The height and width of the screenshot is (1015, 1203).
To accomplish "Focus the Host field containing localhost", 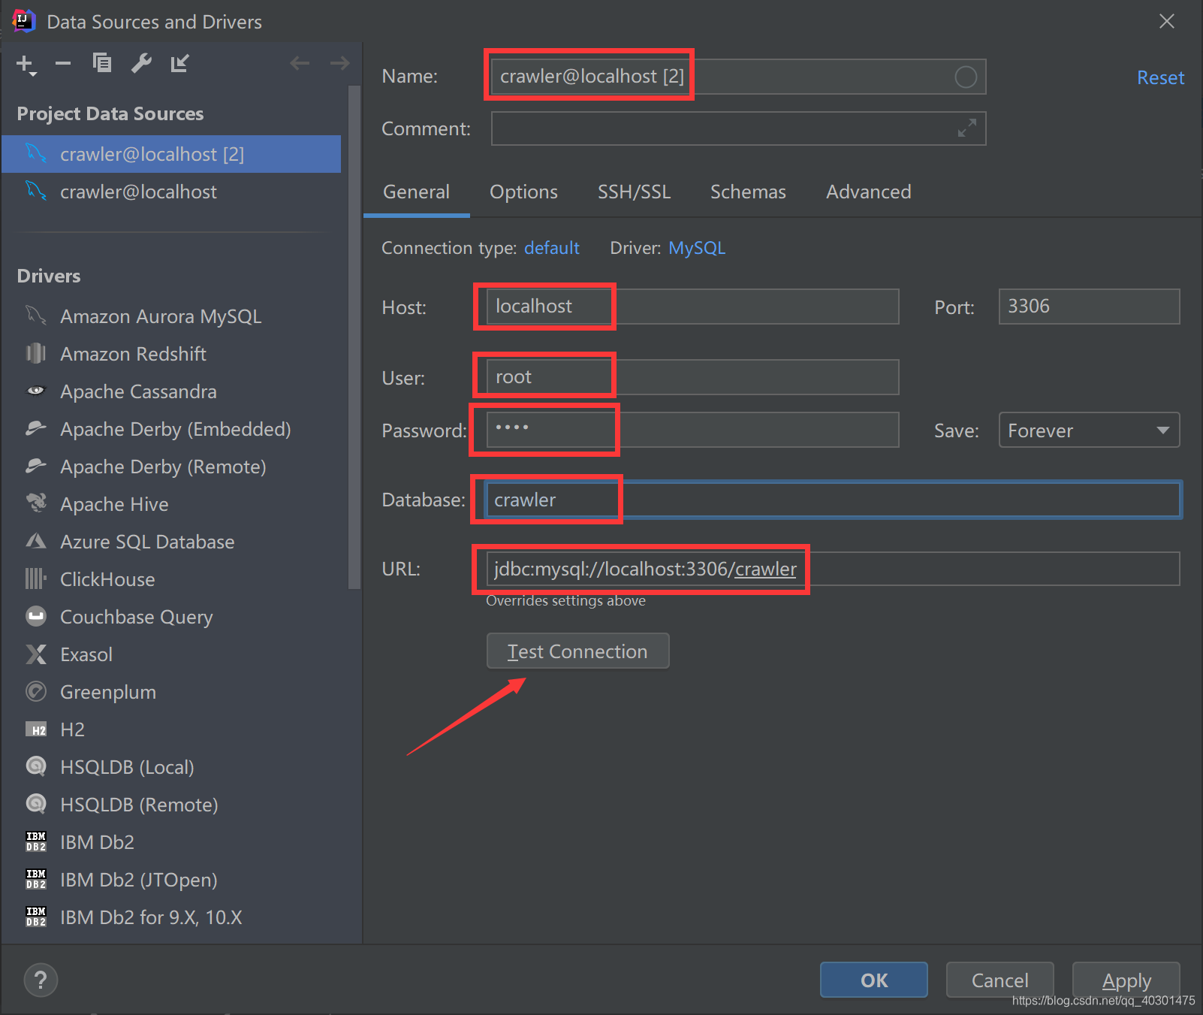I will click(692, 307).
